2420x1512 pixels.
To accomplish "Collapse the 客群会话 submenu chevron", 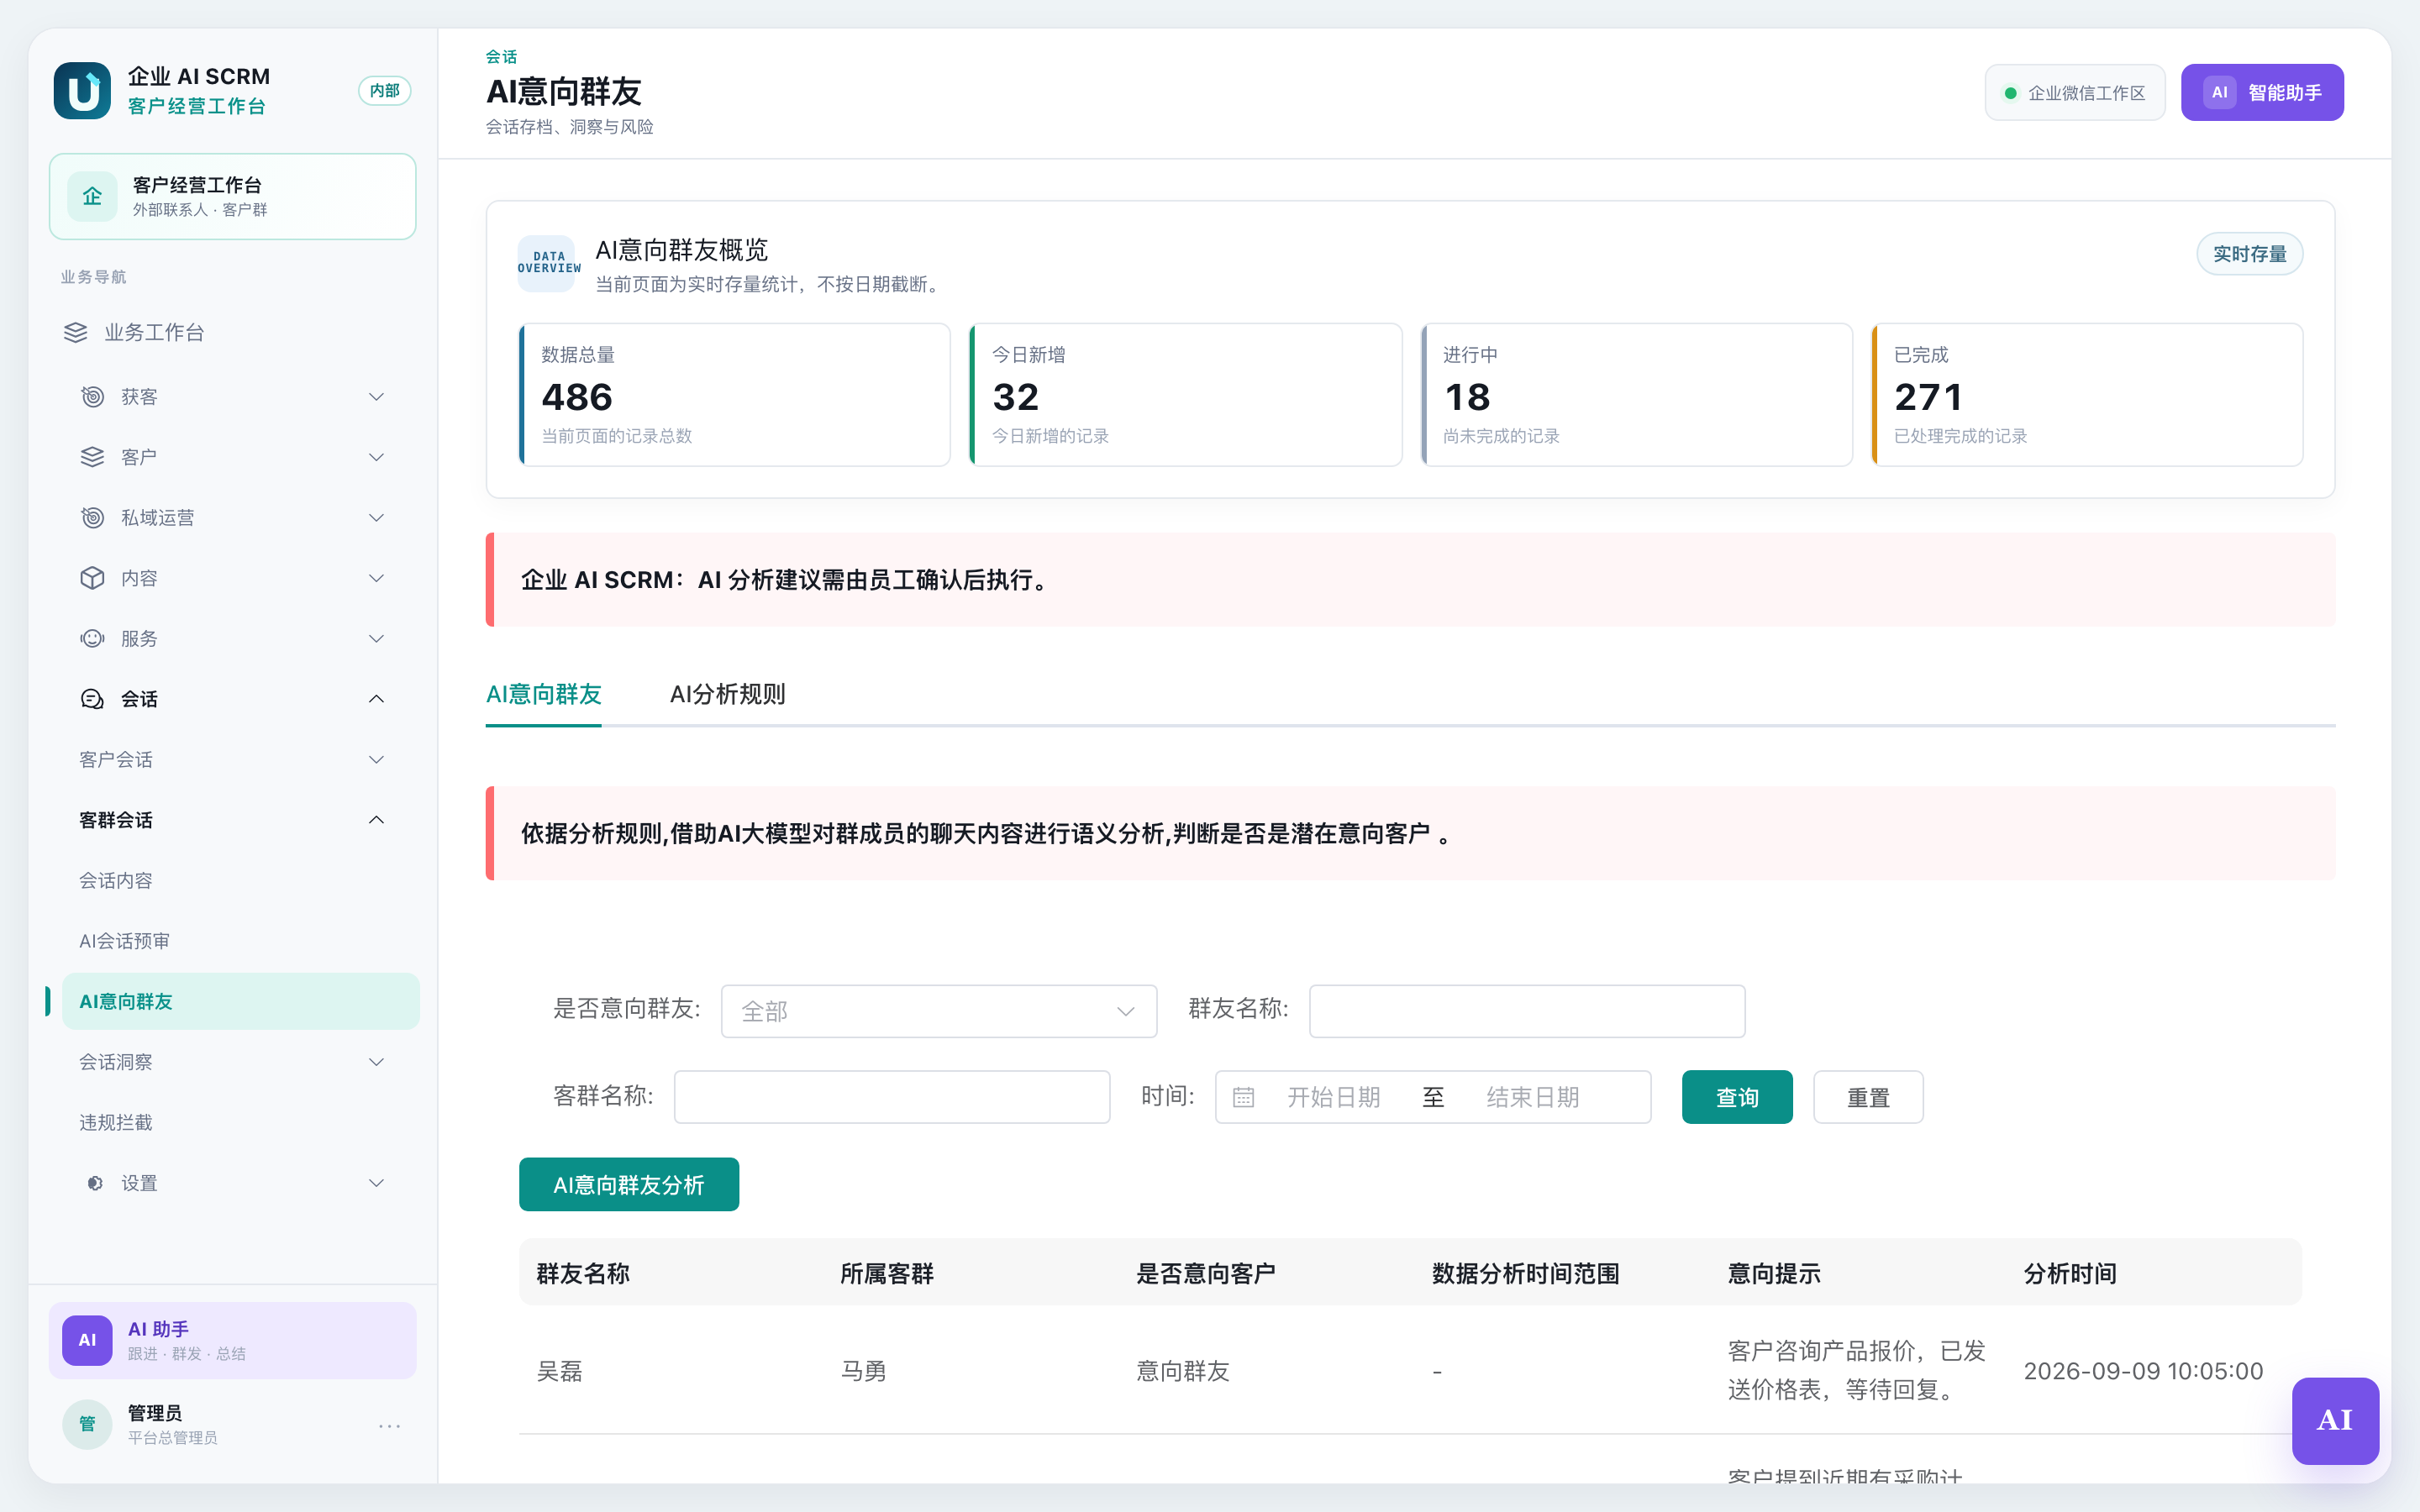I will point(376,820).
